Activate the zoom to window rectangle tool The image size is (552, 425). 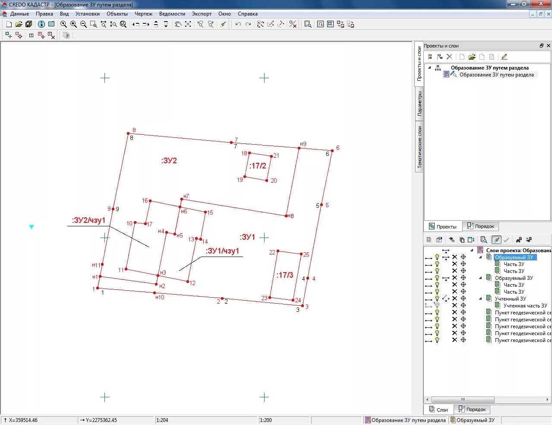tap(93, 24)
